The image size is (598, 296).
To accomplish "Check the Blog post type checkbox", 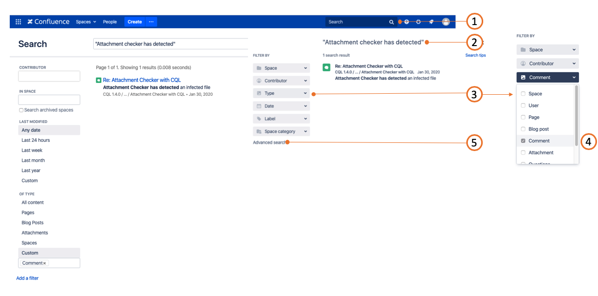I will pos(523,129).
